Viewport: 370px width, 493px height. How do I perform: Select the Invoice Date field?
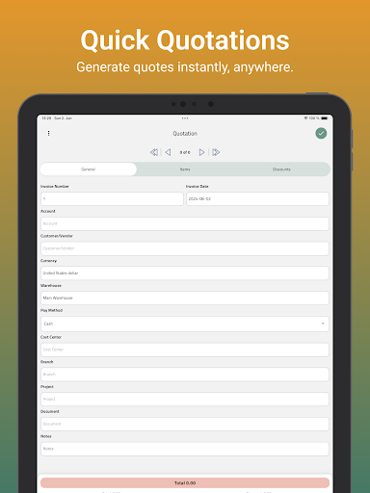coord(257,198)
